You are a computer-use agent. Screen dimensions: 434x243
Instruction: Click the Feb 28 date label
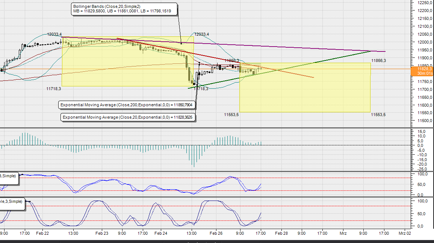coord(281,233)
